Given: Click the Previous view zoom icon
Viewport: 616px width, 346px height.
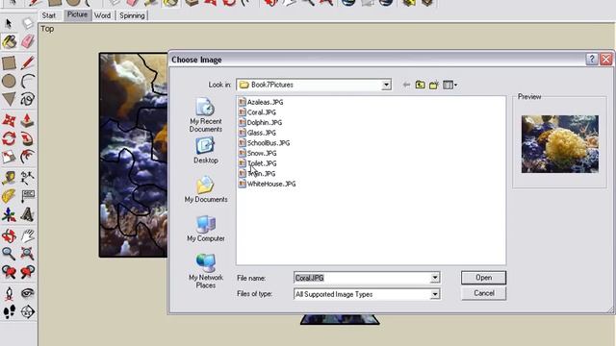Looking at the screenshot, I should [9, 272].
